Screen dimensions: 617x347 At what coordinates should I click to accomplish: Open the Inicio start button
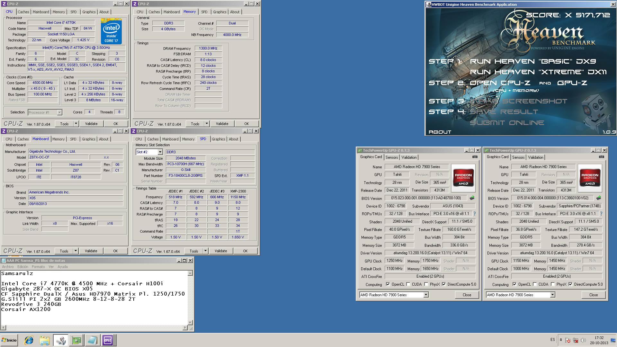[9, 340]
